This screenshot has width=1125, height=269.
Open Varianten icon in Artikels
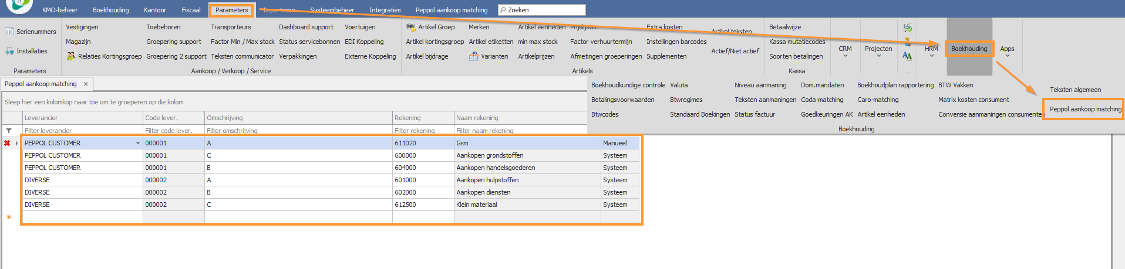pos(473,56)
